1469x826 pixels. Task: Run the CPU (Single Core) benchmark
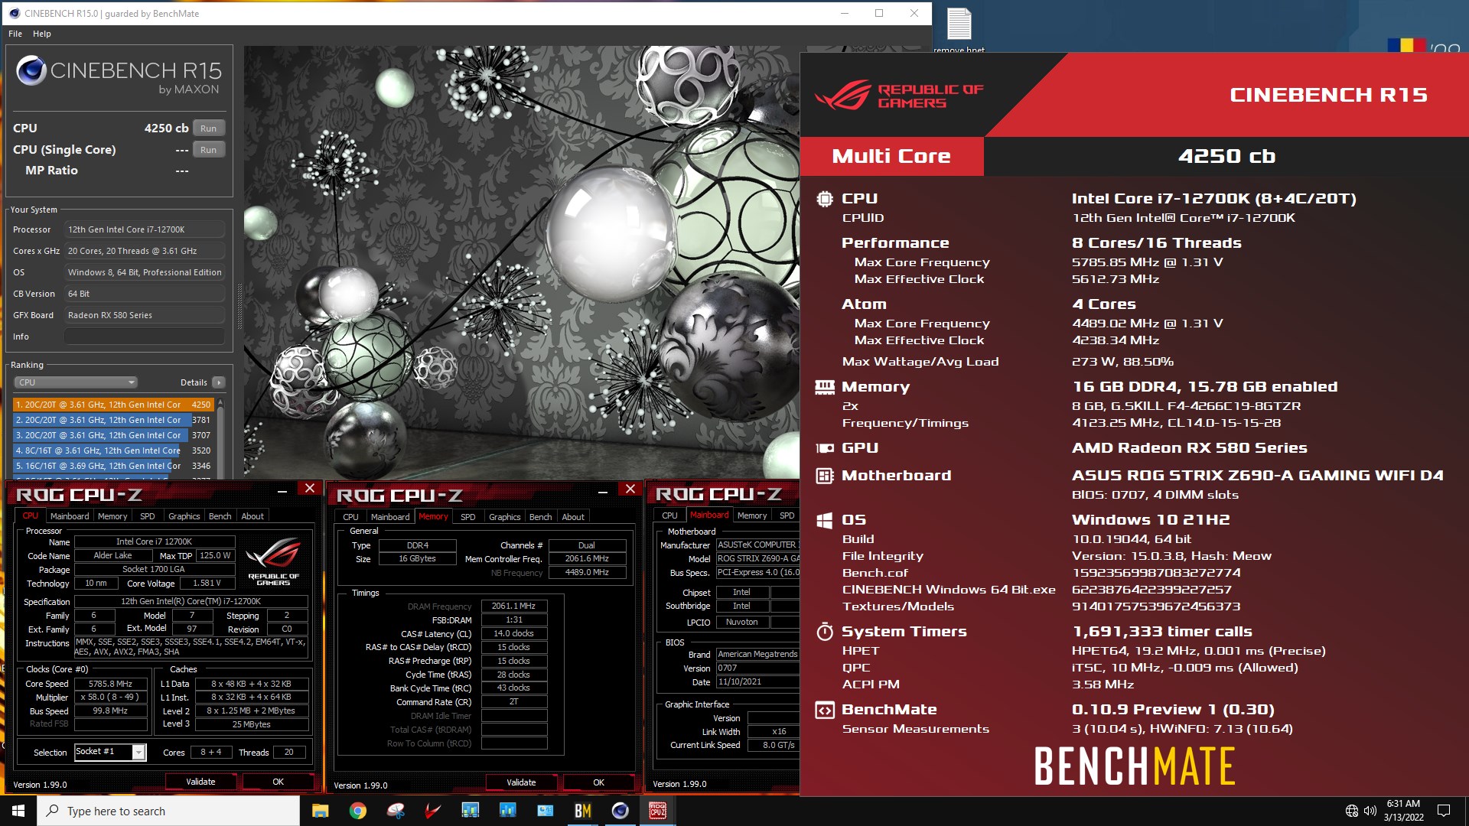(x=209, y=150)
